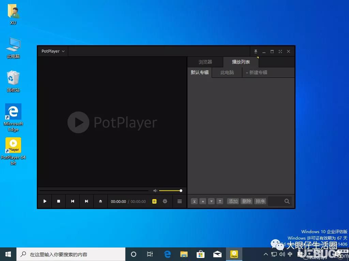This screenshot has height=261, width=349.
Task: Select the 此电脑 desktop icon
Action: click(13, 48)
